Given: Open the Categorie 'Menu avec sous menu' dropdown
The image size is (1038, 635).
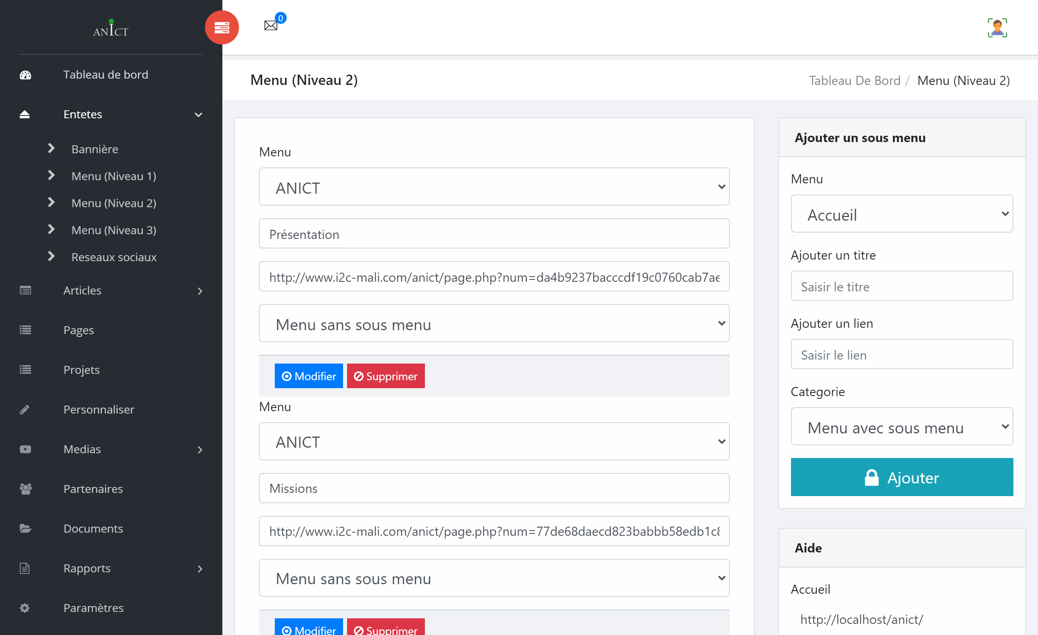Looking at the screenshot, I should 901,427.
